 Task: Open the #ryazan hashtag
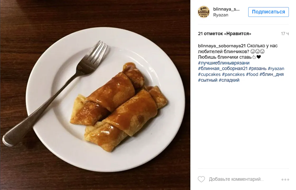276,68
